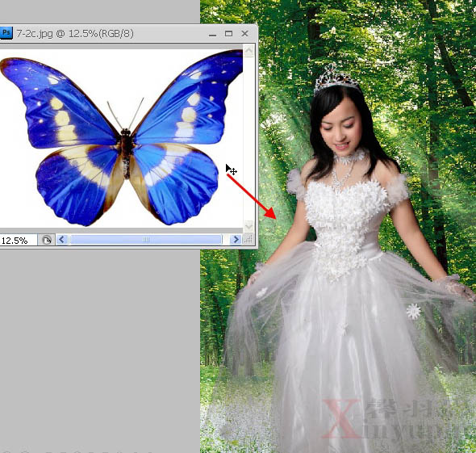Click the status bar icon beside the zoom field
Viewport: 476px width, 453px height.
click(x=47, y=240)
